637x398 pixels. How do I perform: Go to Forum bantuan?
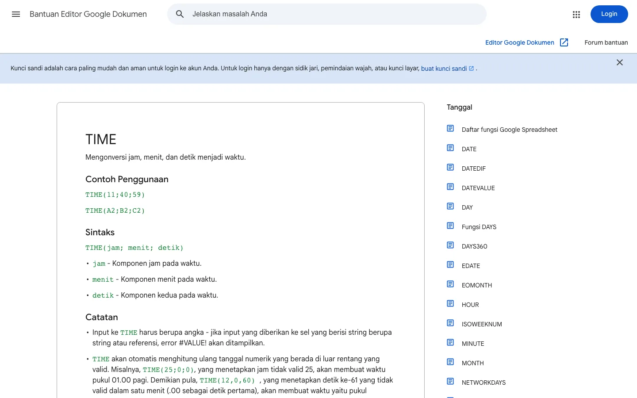[606, 42]
